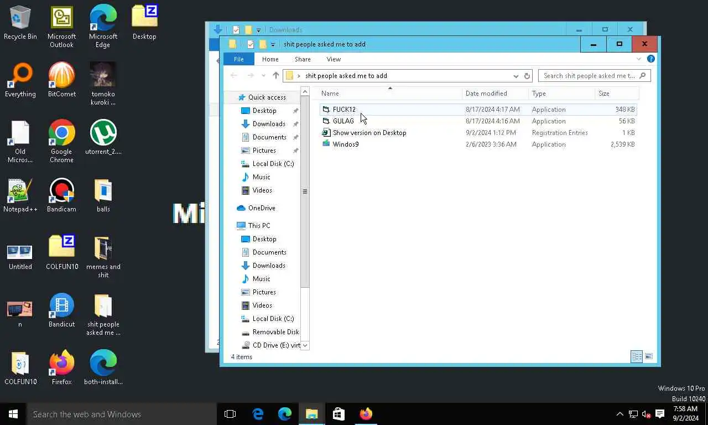Open the Everything search desktop icon

[20, 81]
